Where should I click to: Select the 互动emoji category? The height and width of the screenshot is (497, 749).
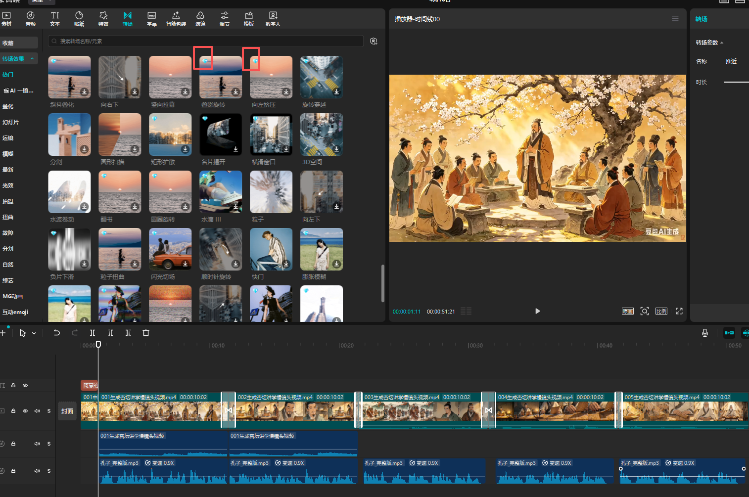(15, 312)
